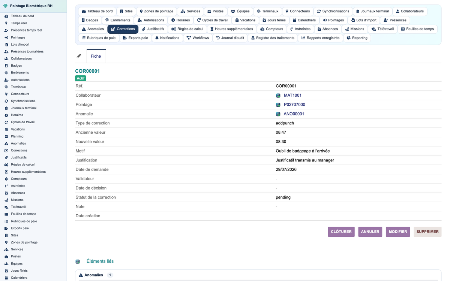
Task: Go to Feuilles de temps in sidebar
Action: [x=23, y=214]
